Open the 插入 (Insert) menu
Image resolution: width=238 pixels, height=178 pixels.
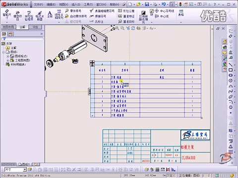tap(76, 4)
